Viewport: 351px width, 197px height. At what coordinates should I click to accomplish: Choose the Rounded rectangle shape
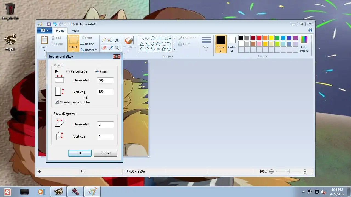tap(164, 38)
